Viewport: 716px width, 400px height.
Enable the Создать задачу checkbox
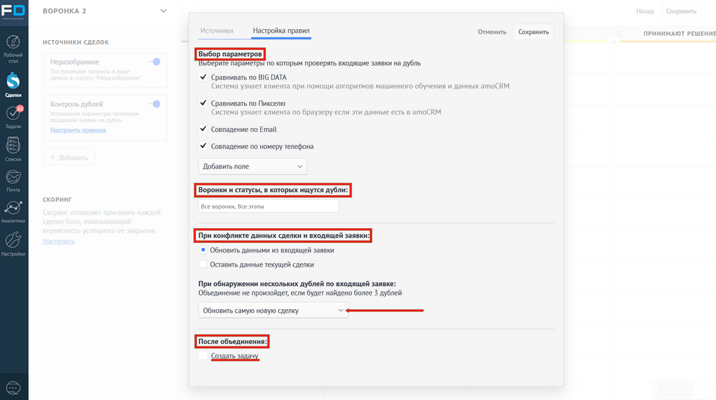tap(203, 356)
